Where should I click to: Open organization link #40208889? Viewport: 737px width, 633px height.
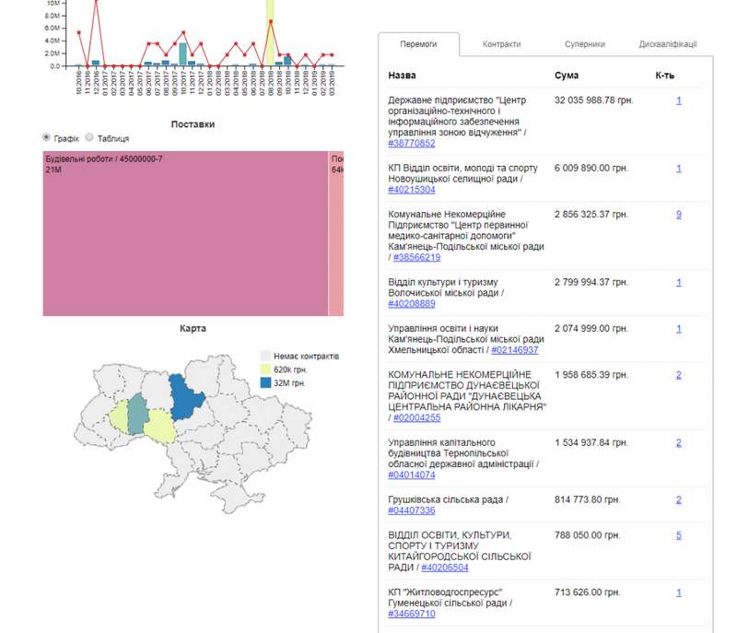click(415, 303)
